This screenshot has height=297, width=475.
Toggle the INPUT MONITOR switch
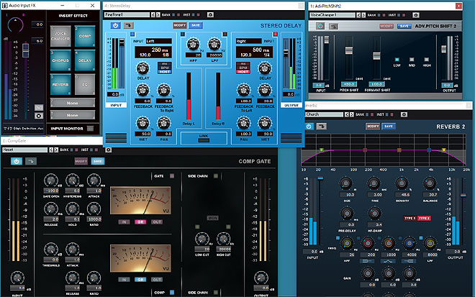(90, 129)
